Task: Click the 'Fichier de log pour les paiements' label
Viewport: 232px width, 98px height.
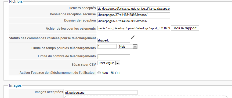Action: coord(71,29)
